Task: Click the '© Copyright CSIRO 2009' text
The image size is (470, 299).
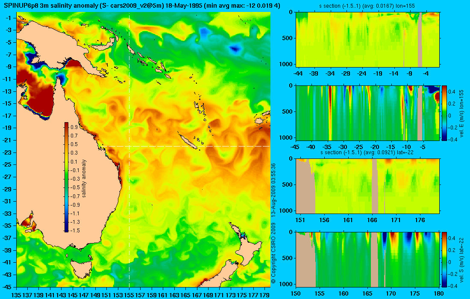Action: coord(273,253)
